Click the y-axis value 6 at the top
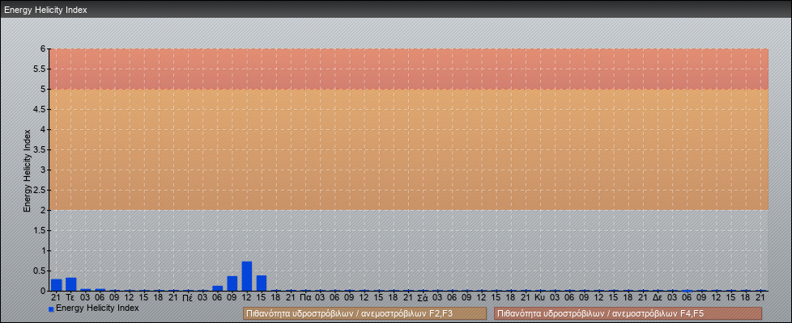Image resolution: width=792 pixels, height=323 pixels. [43, 48]
